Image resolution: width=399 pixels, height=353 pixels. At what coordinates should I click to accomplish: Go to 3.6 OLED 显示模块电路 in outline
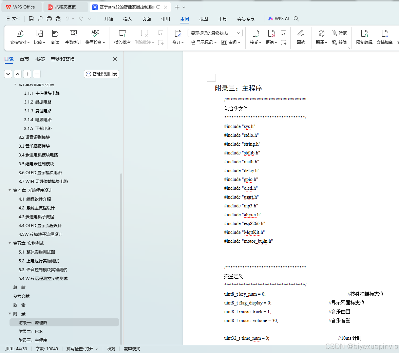[x=40, y=172]
